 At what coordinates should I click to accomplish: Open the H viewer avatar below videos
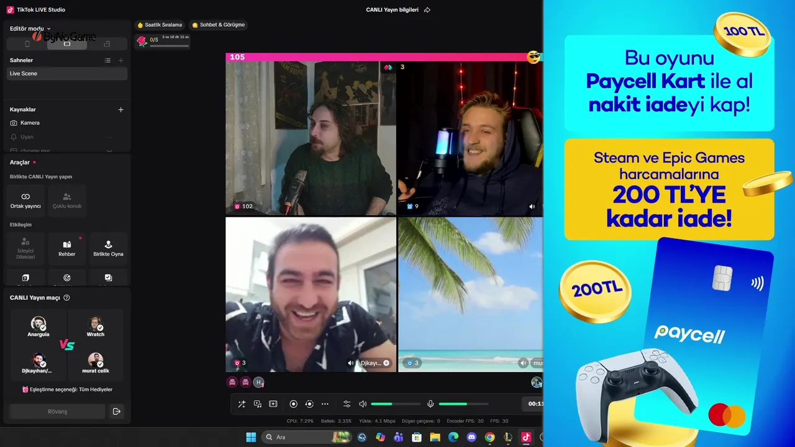(259, 382)
